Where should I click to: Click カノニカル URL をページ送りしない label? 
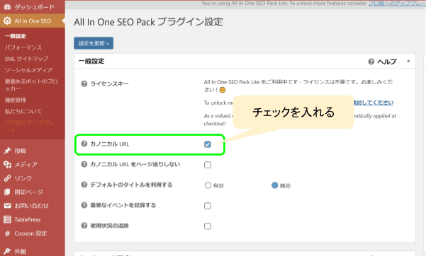[135, 164]
